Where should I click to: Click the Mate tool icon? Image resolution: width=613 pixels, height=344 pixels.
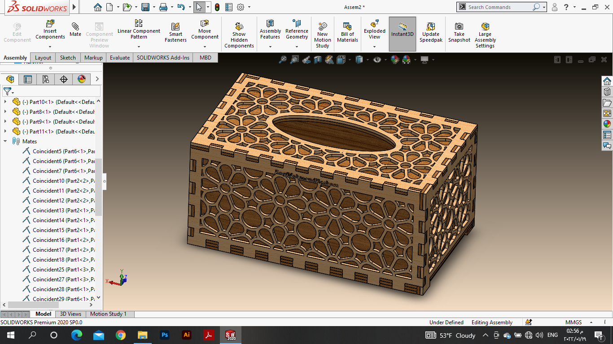(75, 26)
